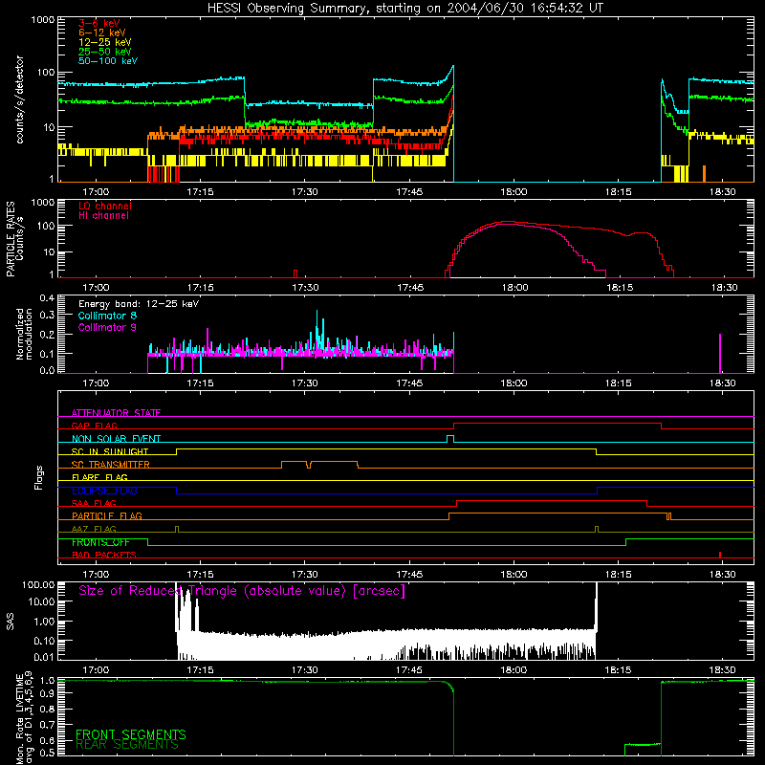Viewport: 765px width, 765px height.
Task: Click the 'SC TRANSMITTER' flag label
Action: tap(111, 465)
